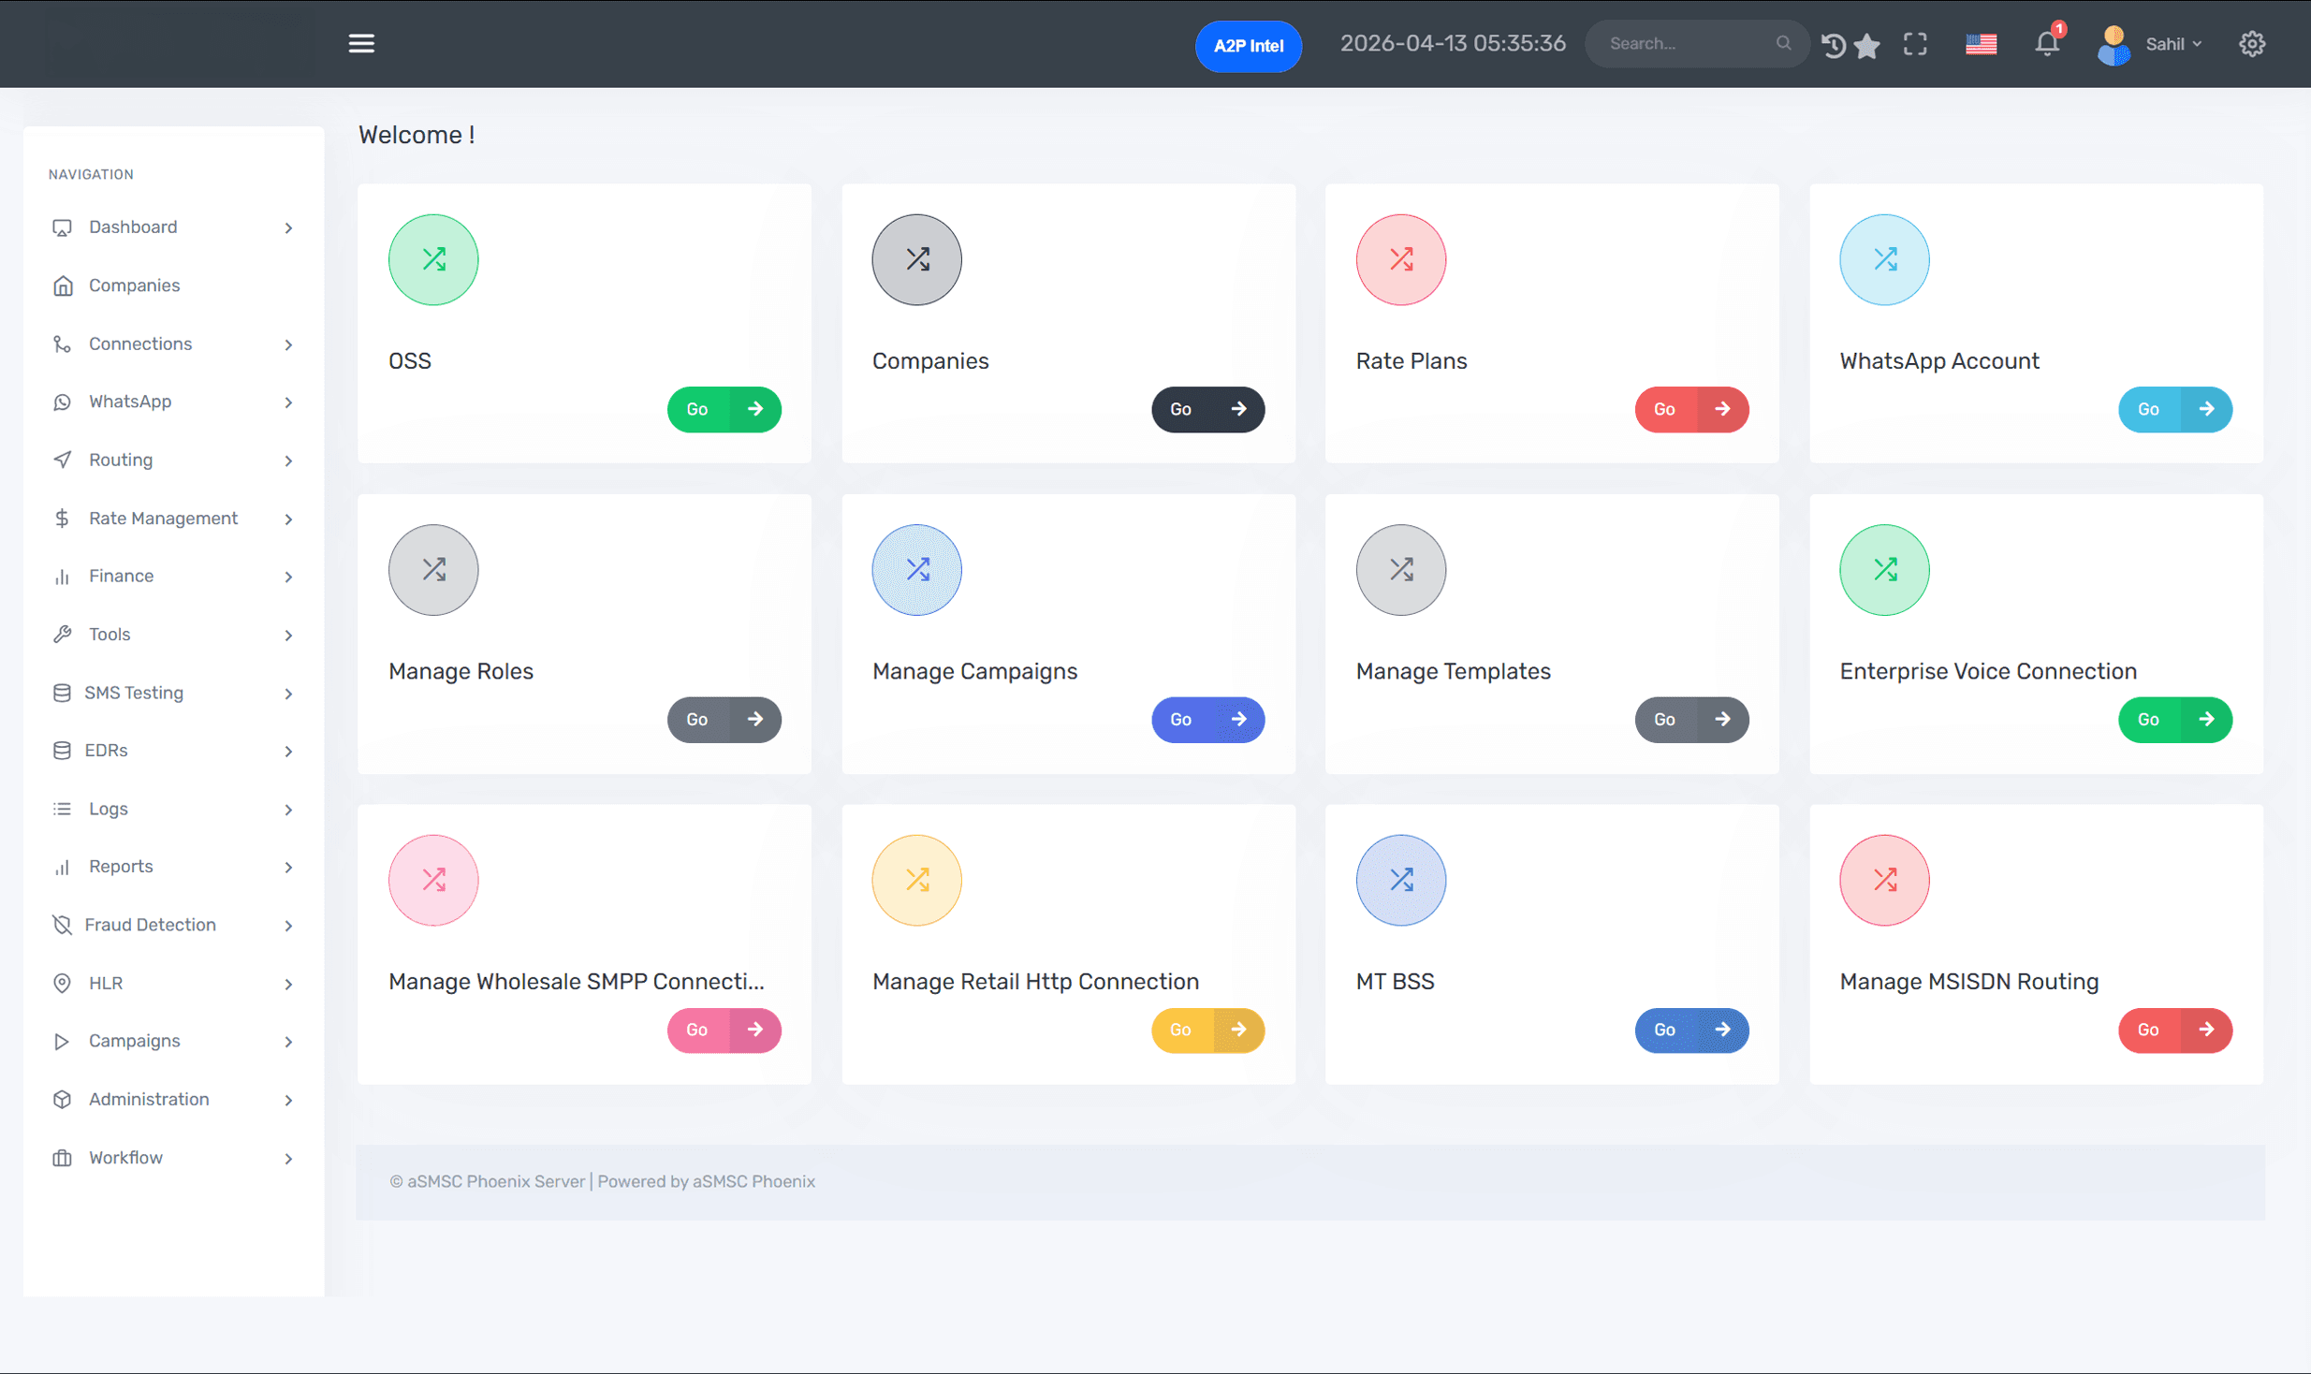Viewport: 2311px width, 1374px height.
Task: Click Go on Manage Templates card
Action: coord(1691,720)
